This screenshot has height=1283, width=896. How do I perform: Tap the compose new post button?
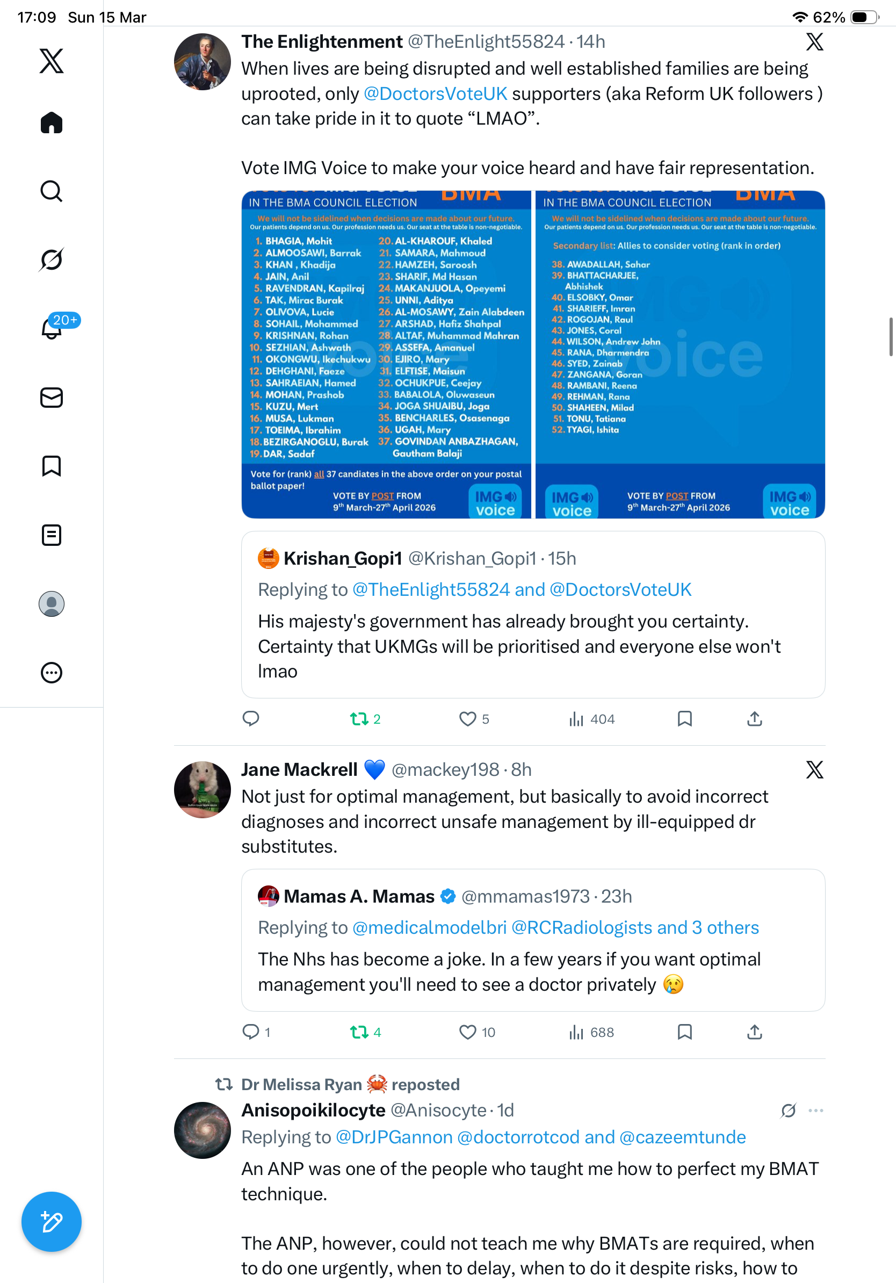click(x=52, y=1222)
